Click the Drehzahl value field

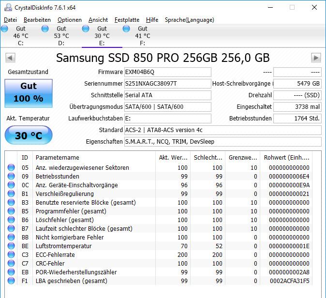coord(297,95)
